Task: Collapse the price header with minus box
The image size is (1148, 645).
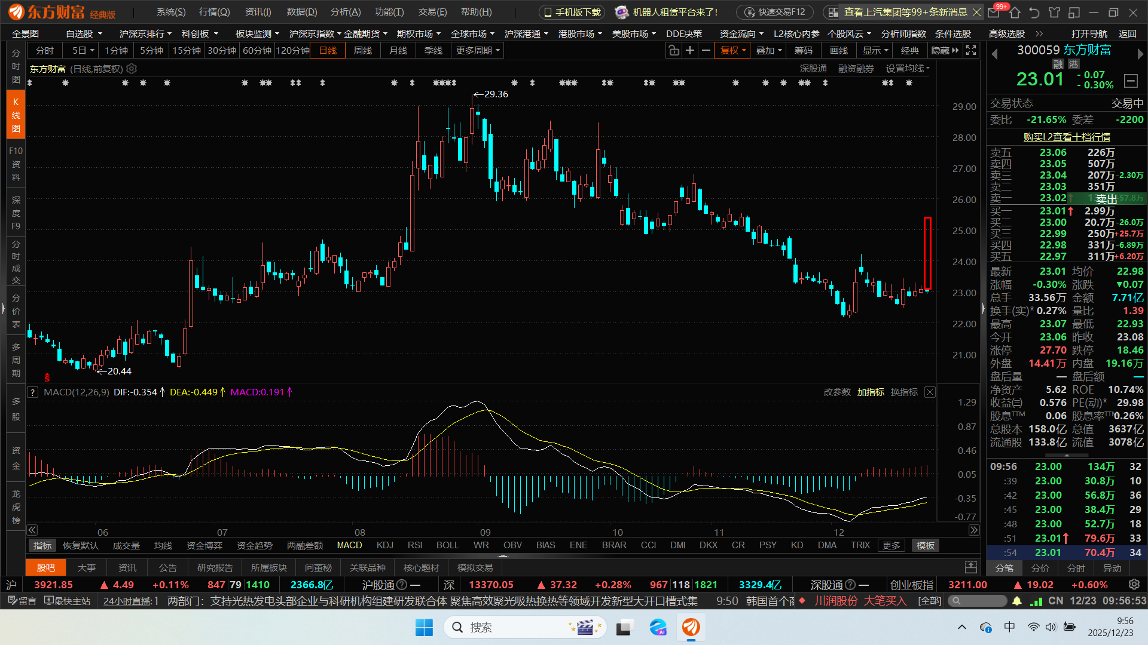Action: [x=1131, y=80]
